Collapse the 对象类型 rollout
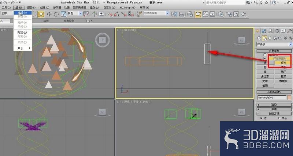 click(274, 51)
